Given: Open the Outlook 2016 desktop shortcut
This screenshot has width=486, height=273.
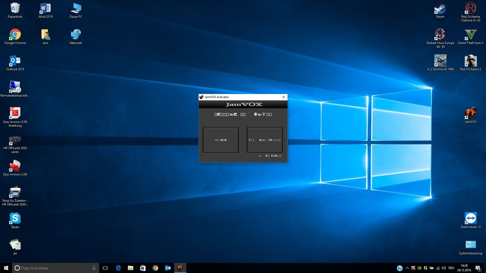Looking at the screenshot, I should click(15, 63).
